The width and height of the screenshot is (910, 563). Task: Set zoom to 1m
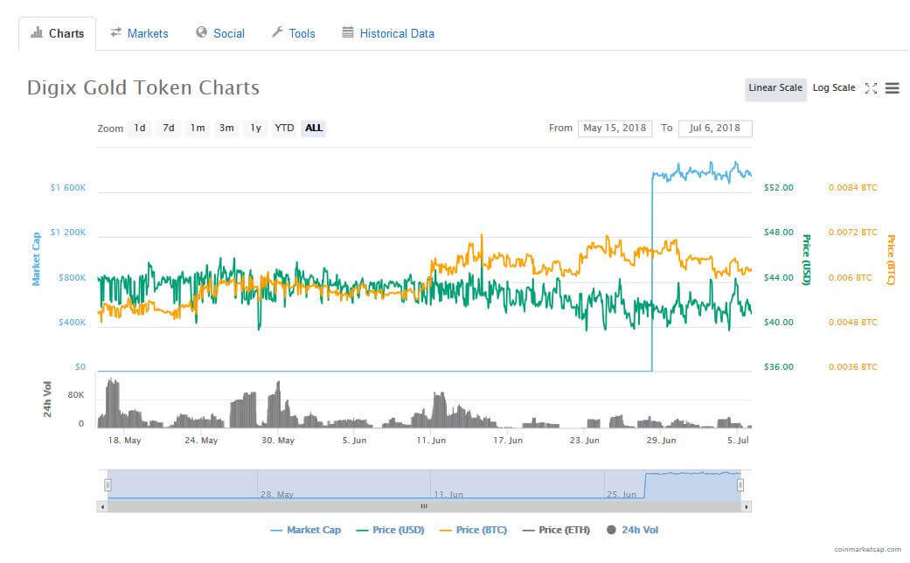[198, 129]
